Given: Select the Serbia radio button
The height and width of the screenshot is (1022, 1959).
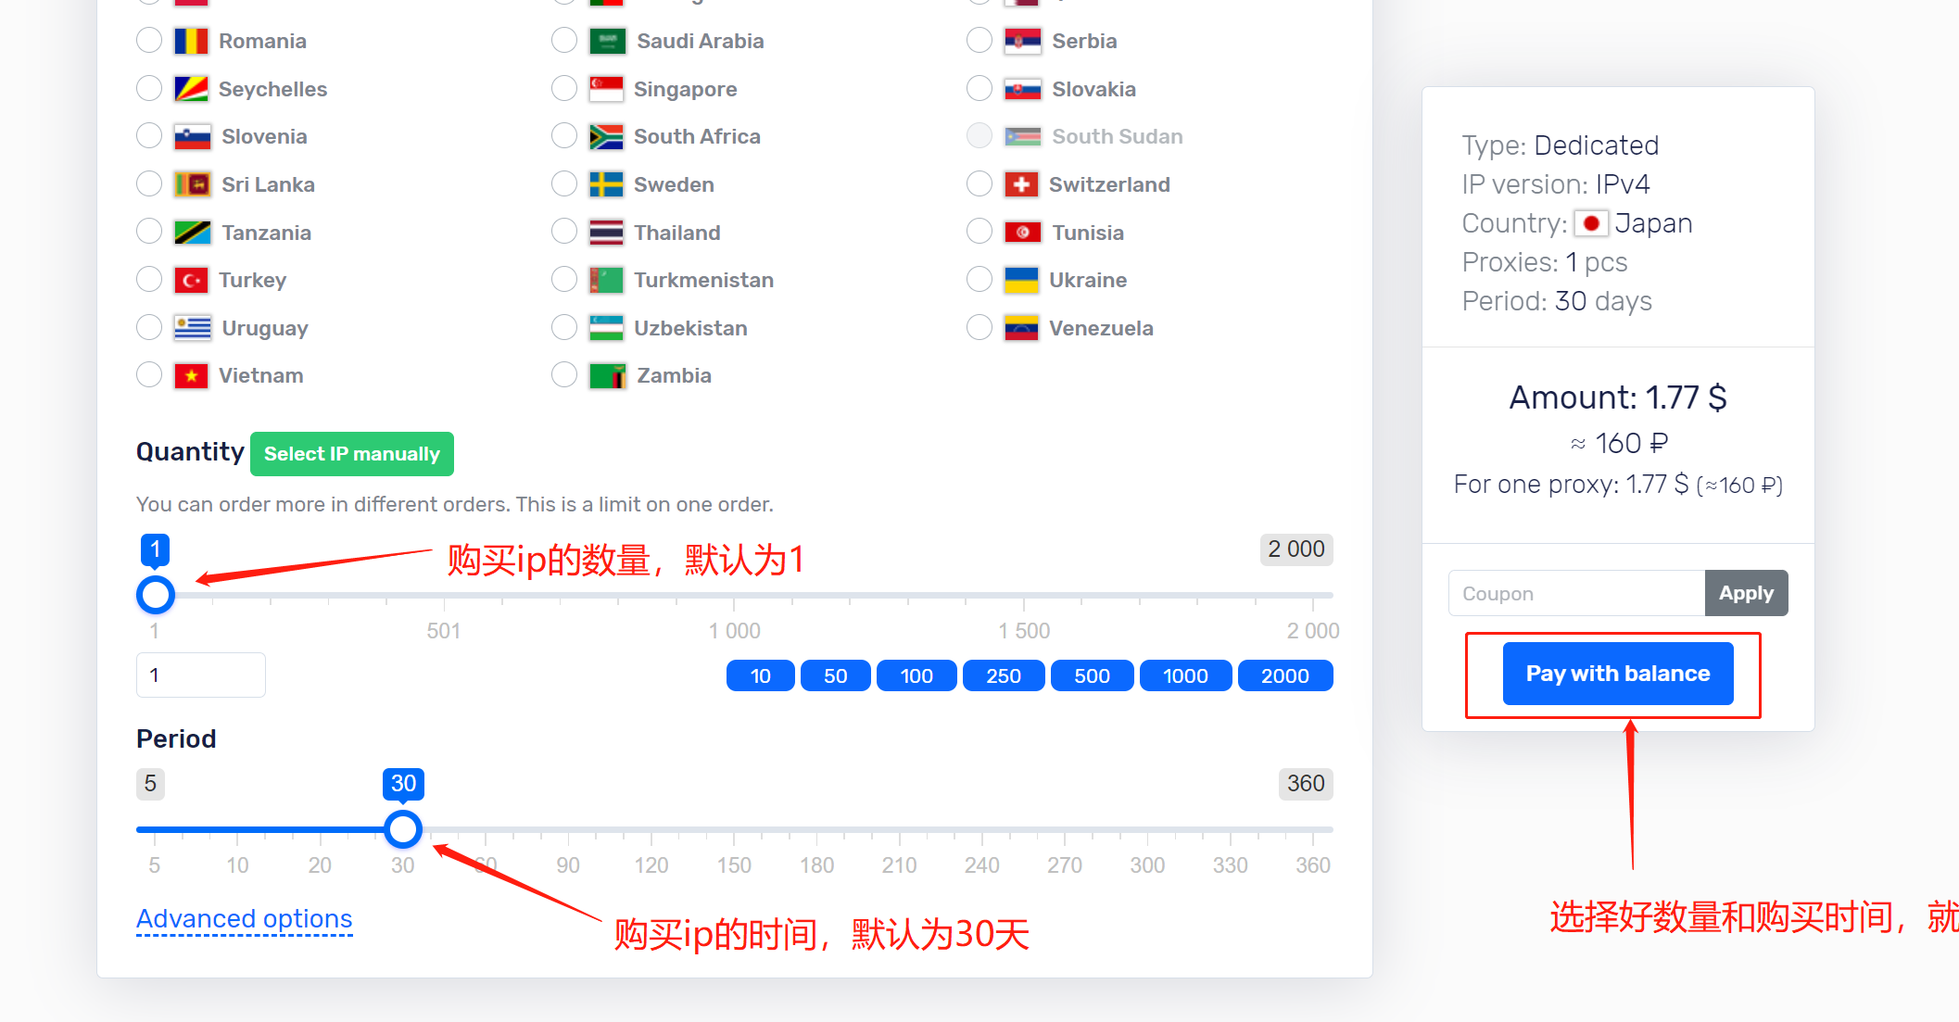Looking at the screenshot, I should point(979,41).
